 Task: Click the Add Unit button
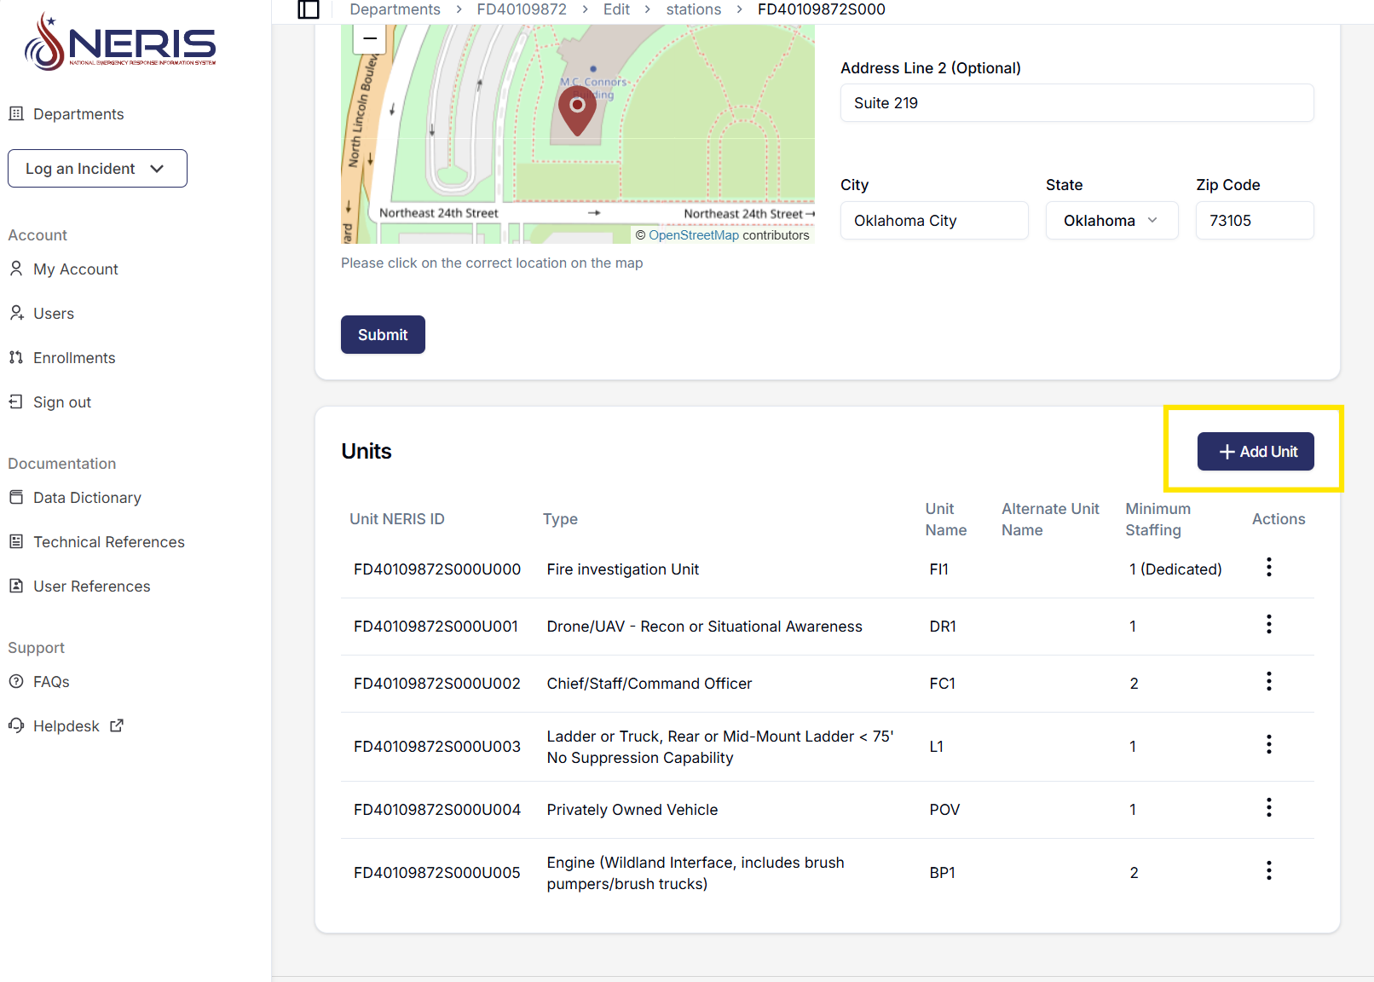click(x=1255, y=452)
